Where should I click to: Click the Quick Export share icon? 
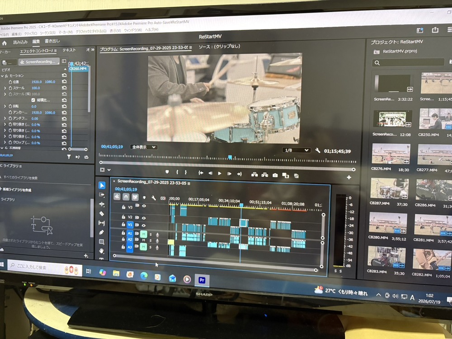click(x=435, y=30)
